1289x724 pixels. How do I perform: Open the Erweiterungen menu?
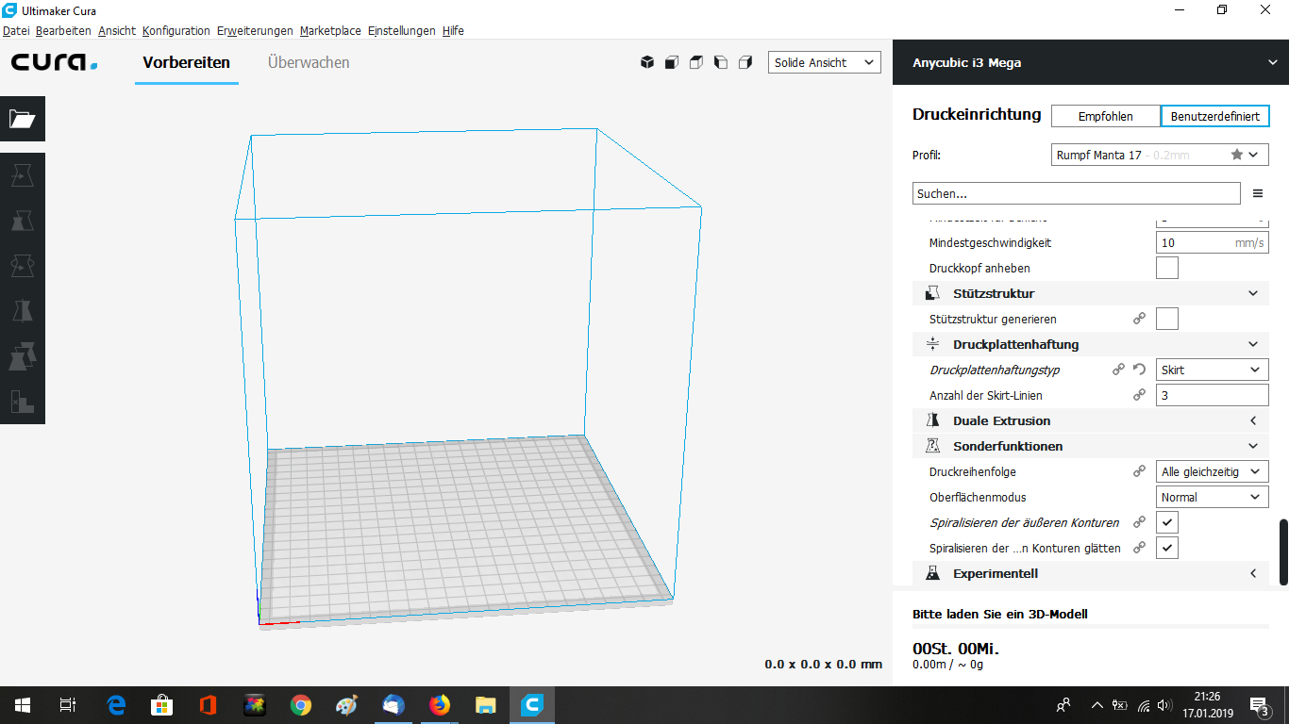pyautogui.click(x=255, y=31)
